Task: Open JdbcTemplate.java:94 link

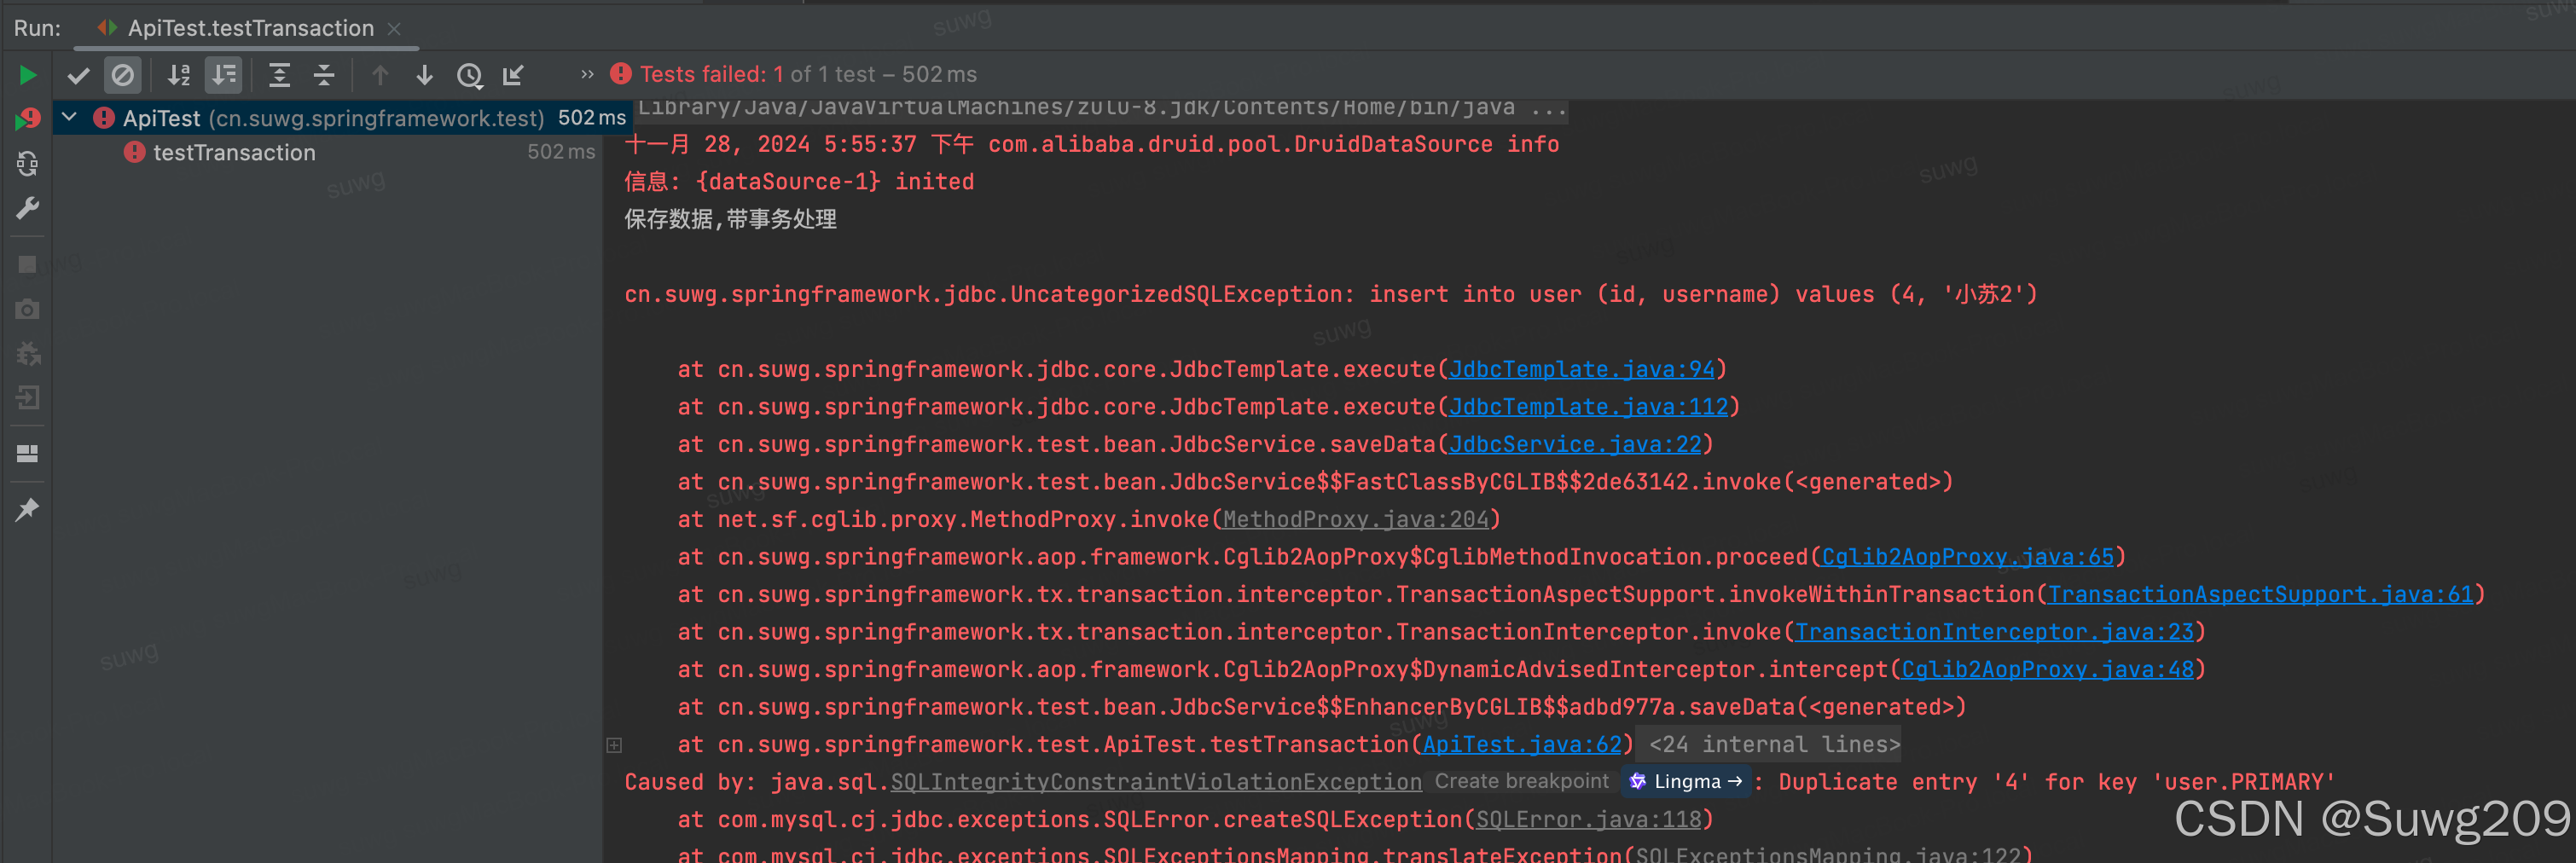Action: (x=1581, y=370)
